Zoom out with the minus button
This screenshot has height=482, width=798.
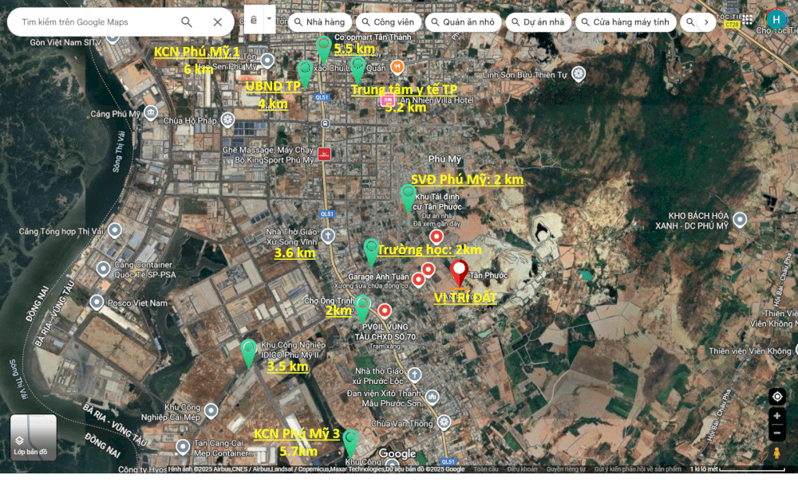coord(776,433)
